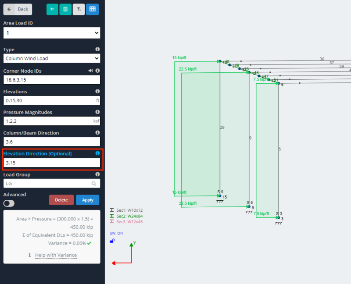The image size is (351, 284).
Task: Open the blue datasheet table icon
Action: pyautogui.click(x=92, y=9)
